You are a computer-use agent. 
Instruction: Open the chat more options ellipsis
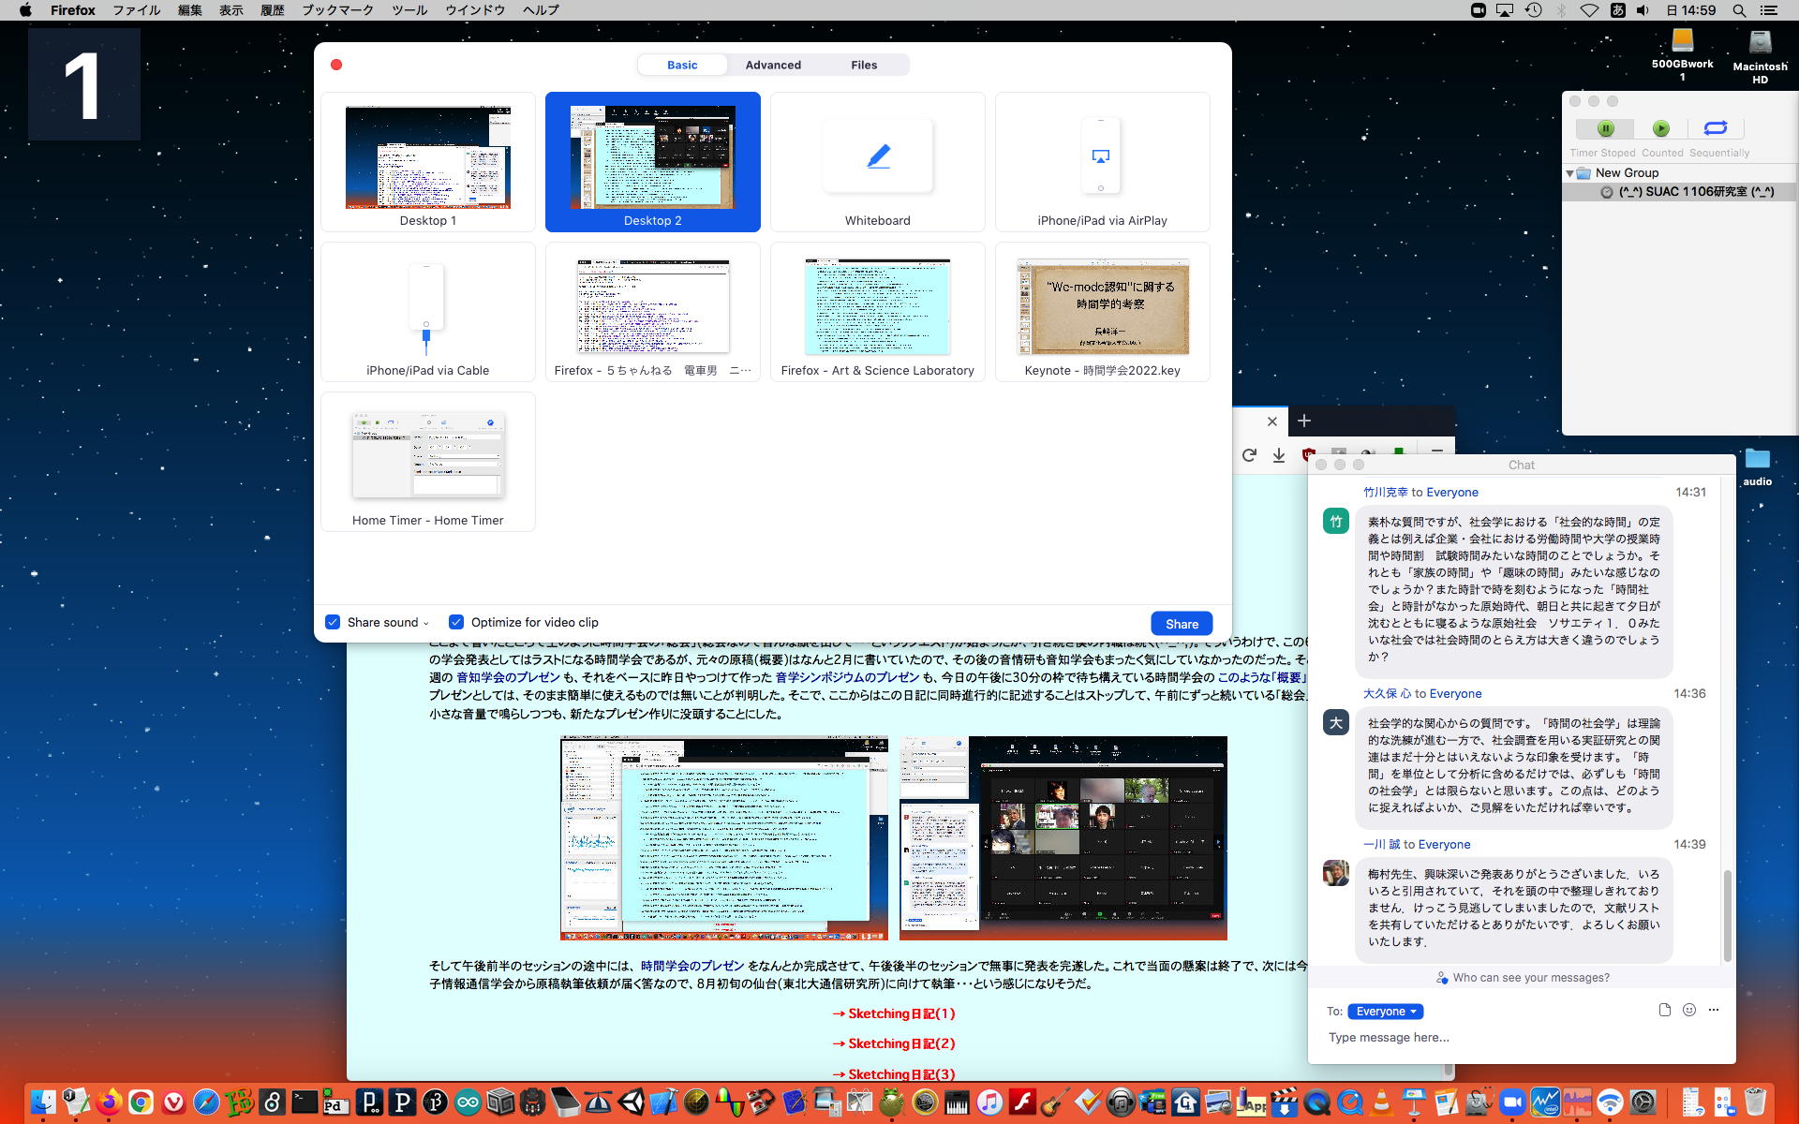pos(1713,1010)
